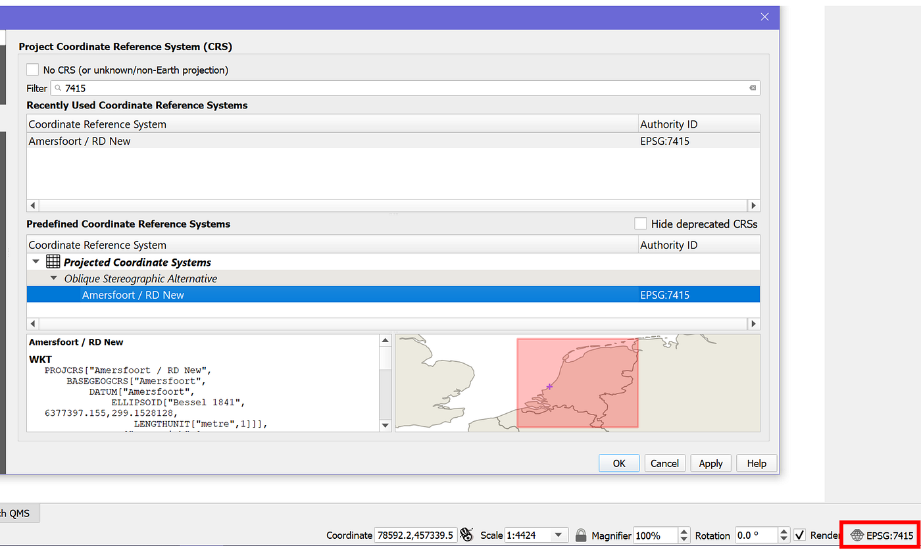Confirm the CRS with the OK button
The width and height of the screenshot is (921, 552).
[x=619, y=463]
